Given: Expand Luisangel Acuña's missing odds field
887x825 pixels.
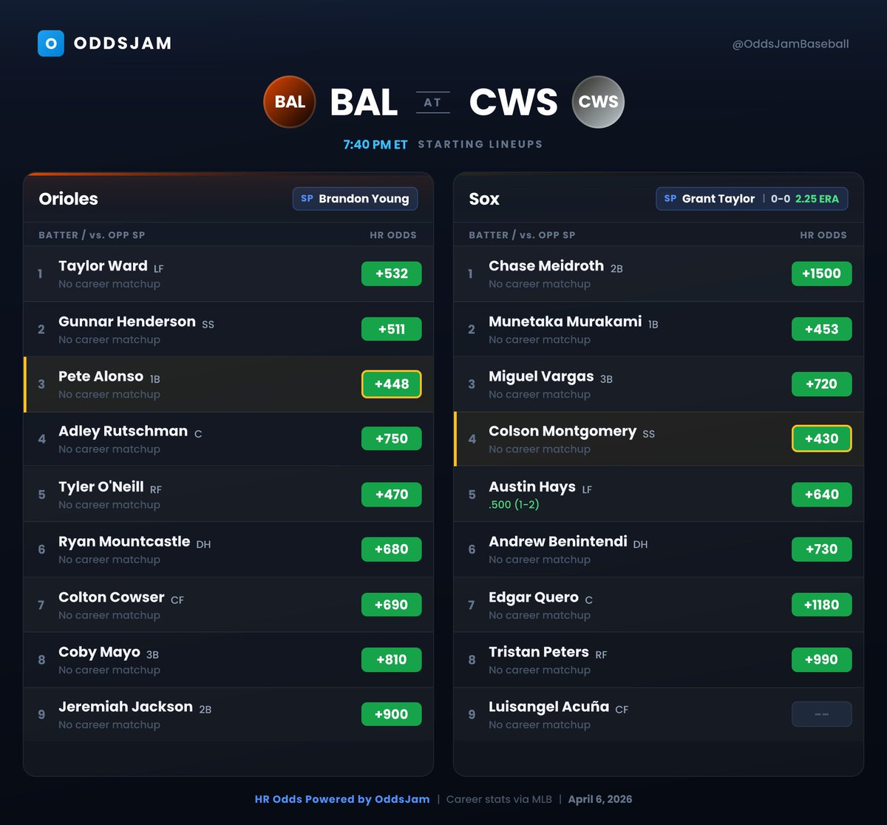Looking at the screenshot, I should 821,714.
